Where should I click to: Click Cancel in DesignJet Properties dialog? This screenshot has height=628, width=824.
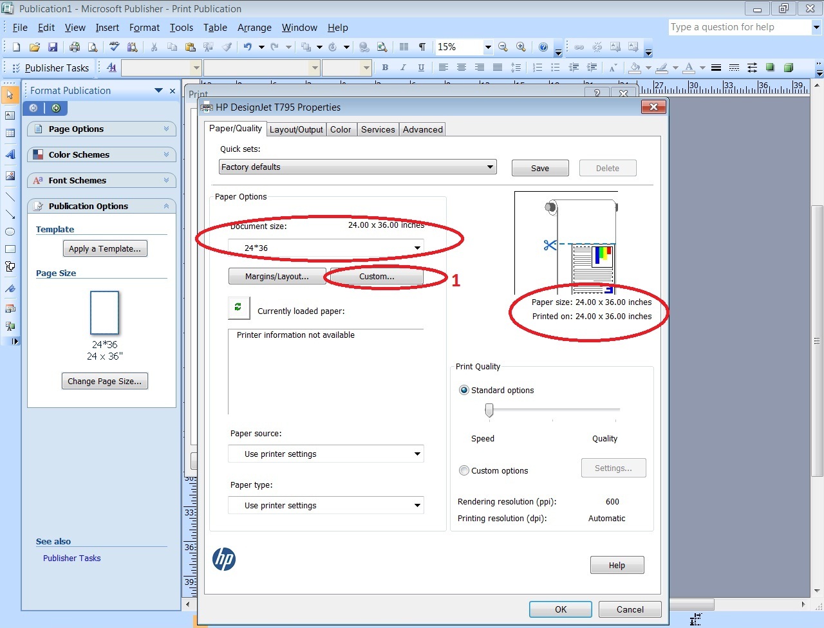tap(630, 609)
